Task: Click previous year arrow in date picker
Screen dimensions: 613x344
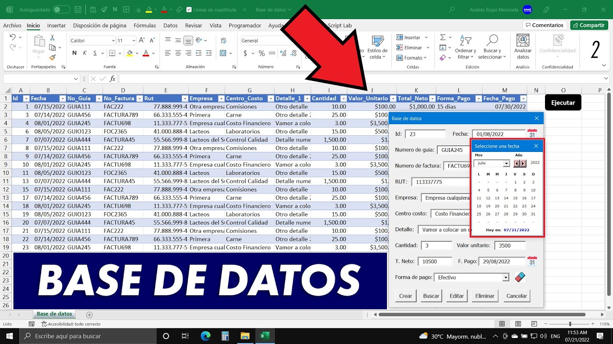Action: [517, 163]
